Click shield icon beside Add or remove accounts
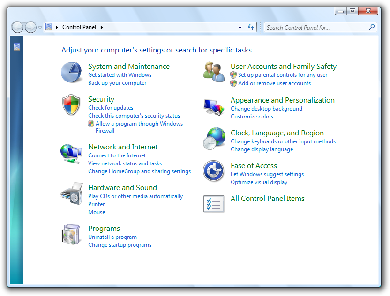Viewport: 390px width, 296px height. (233, 83)
